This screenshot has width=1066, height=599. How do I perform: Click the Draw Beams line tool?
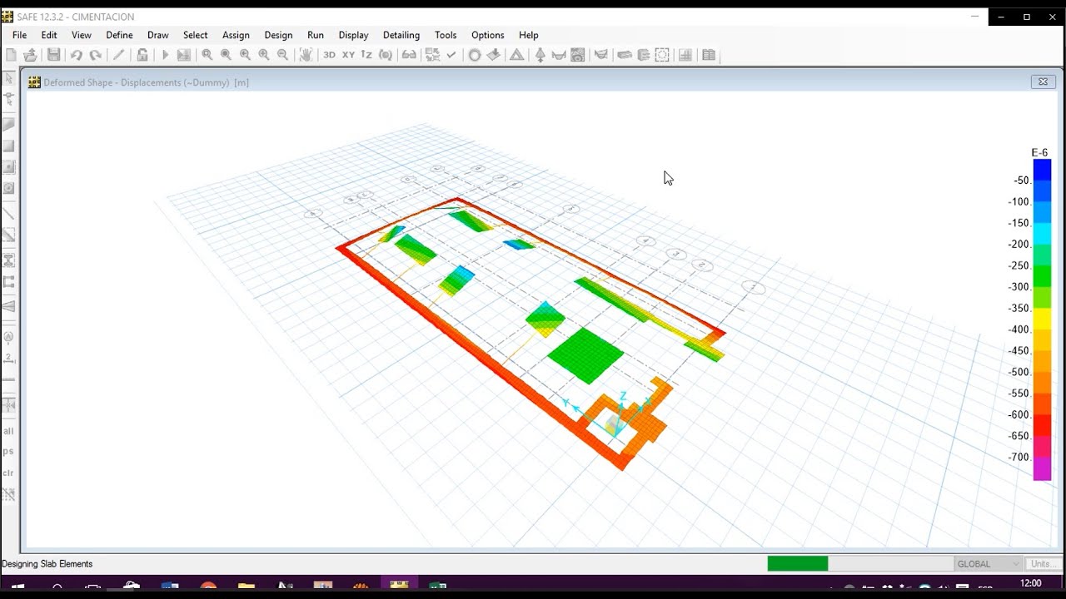(8, 214)
